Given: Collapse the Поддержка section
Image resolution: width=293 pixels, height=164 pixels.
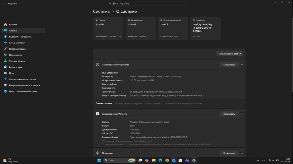Looking at the screenshot, I should pyautogui.click(x=242, y=153).
